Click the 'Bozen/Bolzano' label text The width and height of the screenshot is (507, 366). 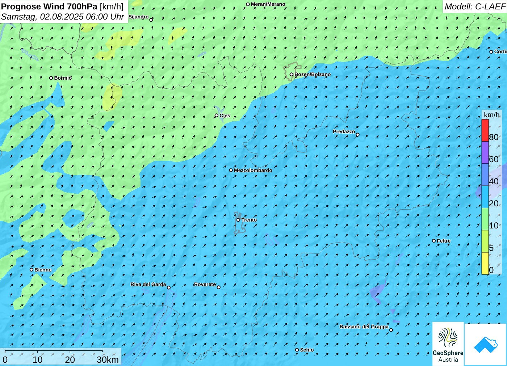(x=313, y=74)
